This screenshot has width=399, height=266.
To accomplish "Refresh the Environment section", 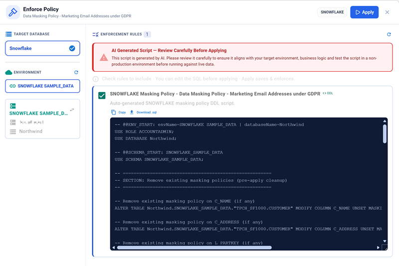I will click(x=76, y=72).
